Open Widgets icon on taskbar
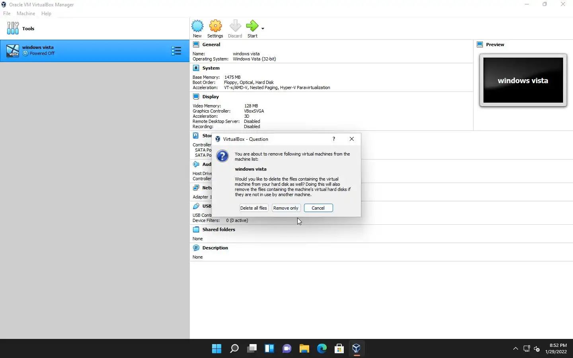 [269, 349]
